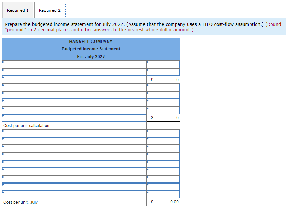Screen dimensions: 288x208
Task: Switch to the Required 1 tab
Action: point(18,10)
